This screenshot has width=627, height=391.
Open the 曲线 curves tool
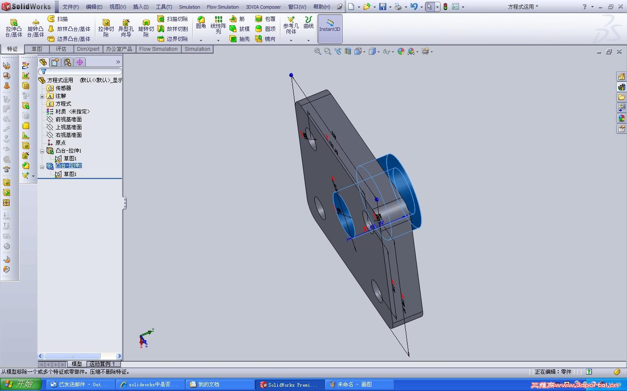pyautogui.click(x=308, y=23)
